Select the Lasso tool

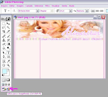pos(4,27)
